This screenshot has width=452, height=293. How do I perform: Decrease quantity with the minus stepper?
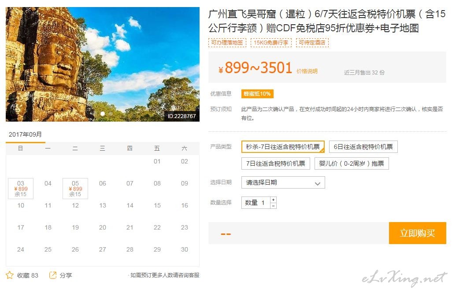click(x=273, y=206)
